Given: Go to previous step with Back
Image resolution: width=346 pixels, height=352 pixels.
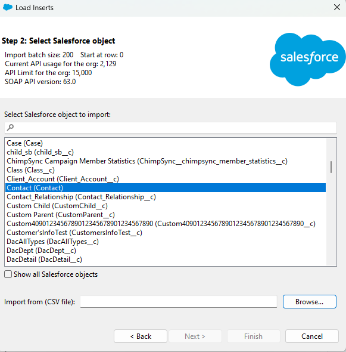Looking at the screenshot, I should [141, 336].
